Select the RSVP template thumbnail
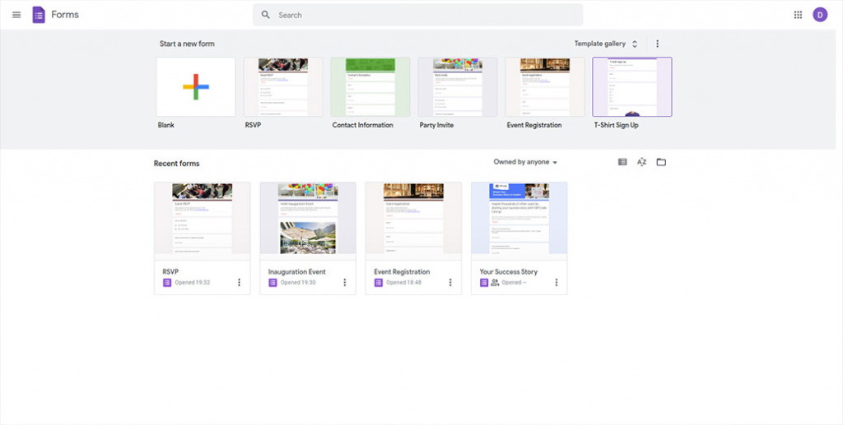Screen dimensions: 843x425 pyautogui.click(x=283, y=87)
